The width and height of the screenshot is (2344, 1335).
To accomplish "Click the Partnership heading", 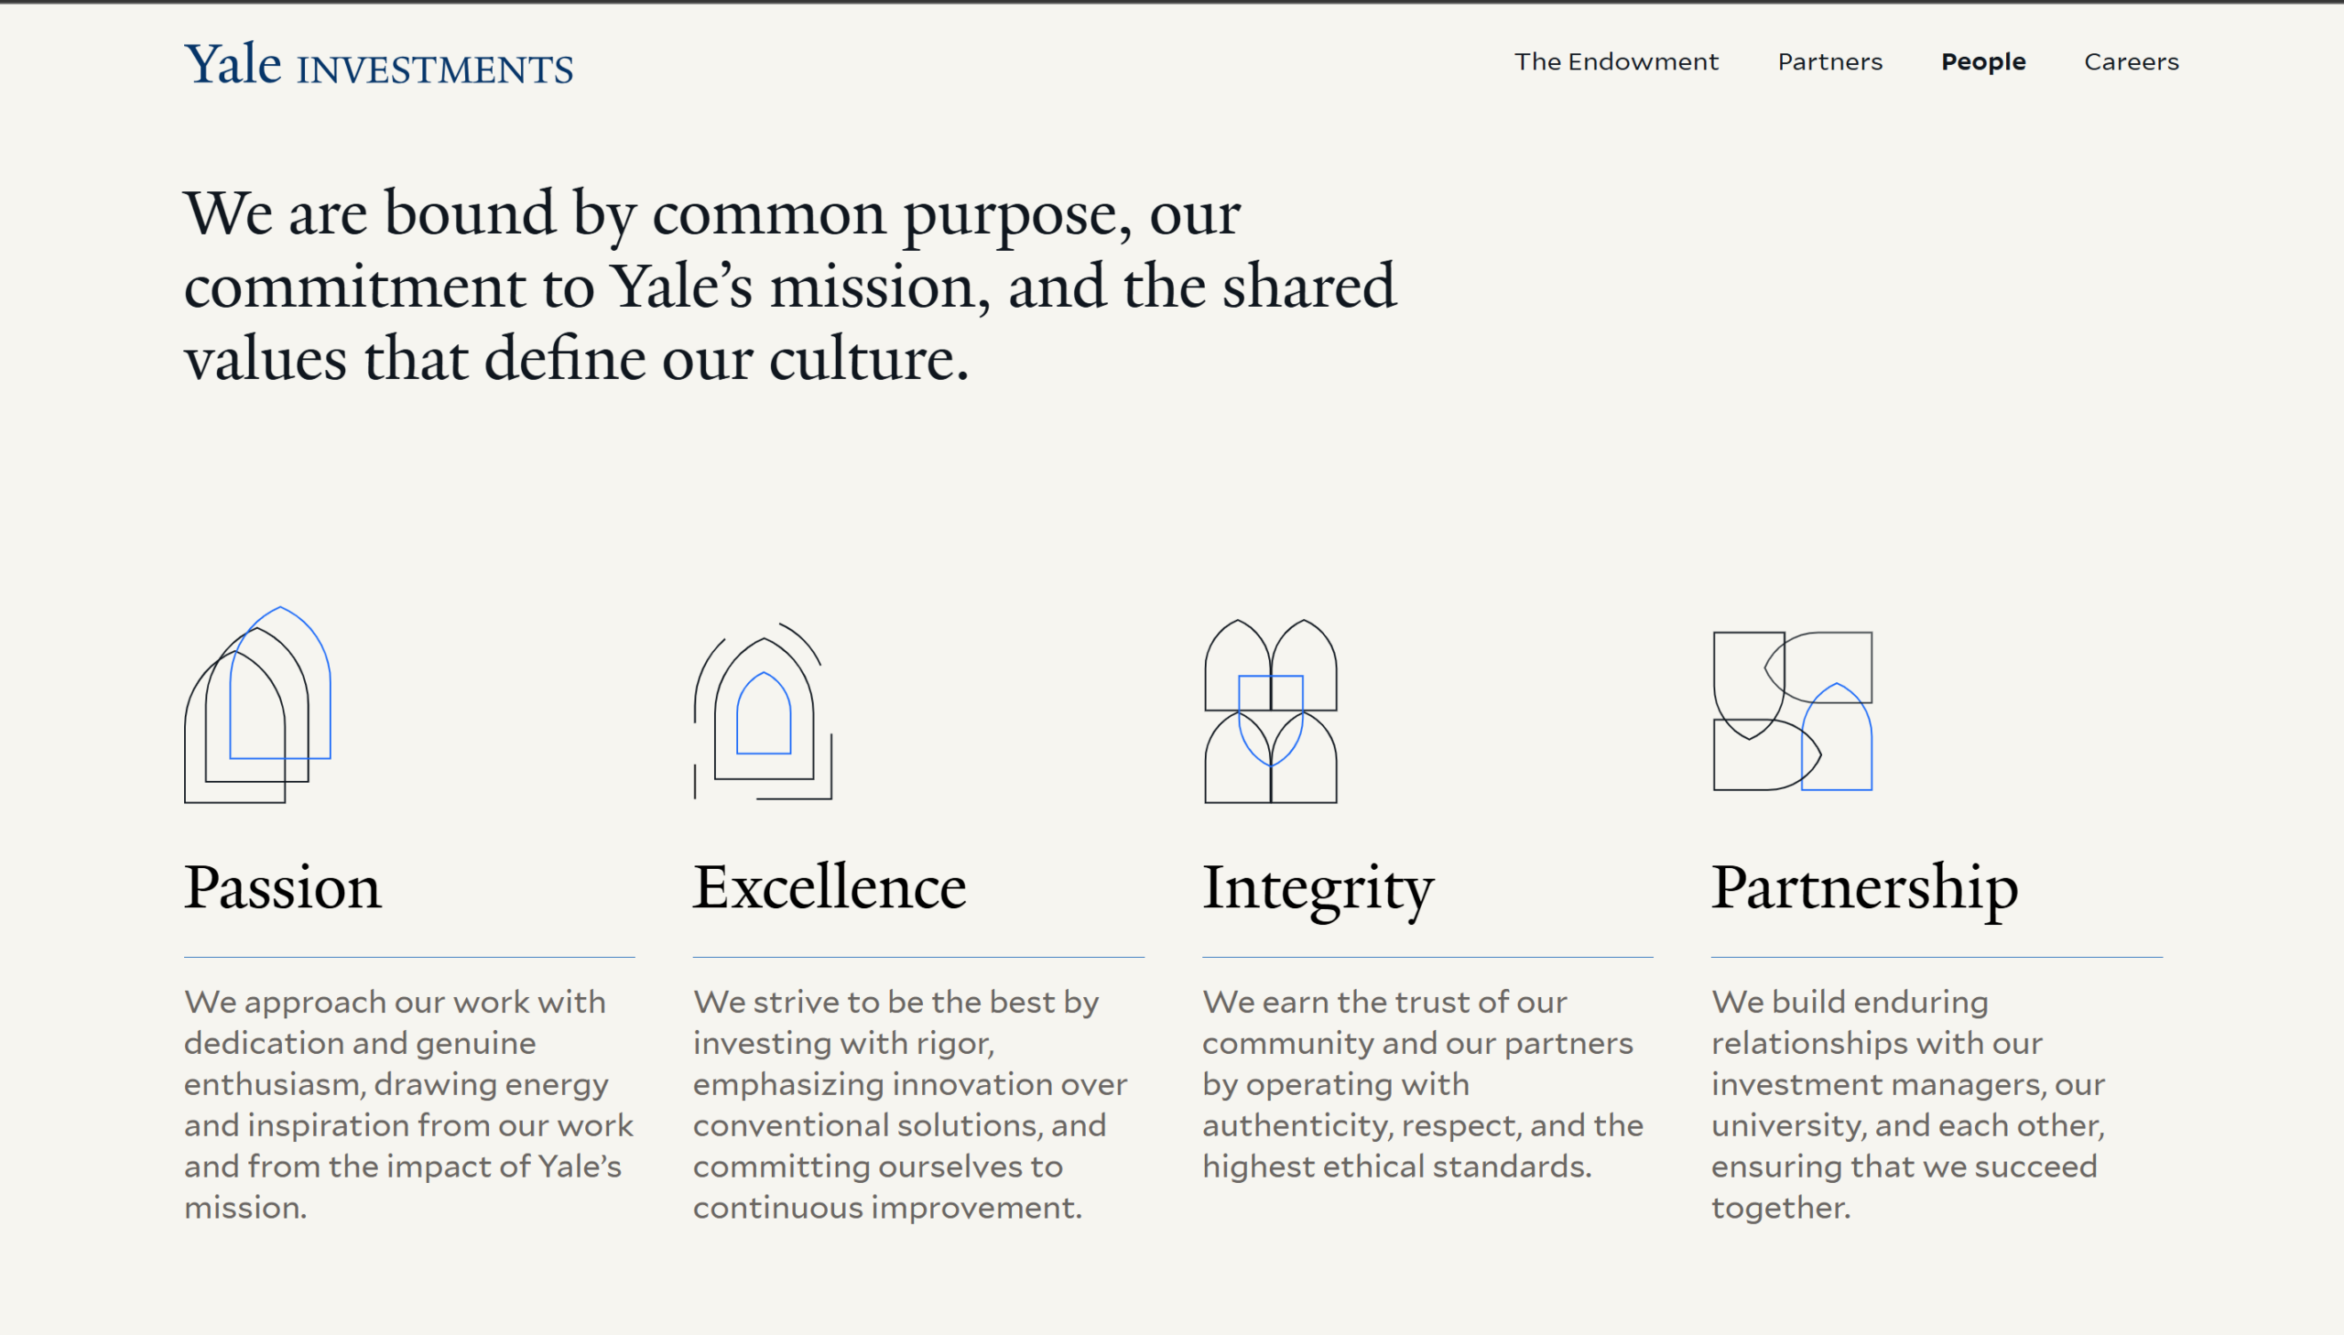I will 1863,887.
